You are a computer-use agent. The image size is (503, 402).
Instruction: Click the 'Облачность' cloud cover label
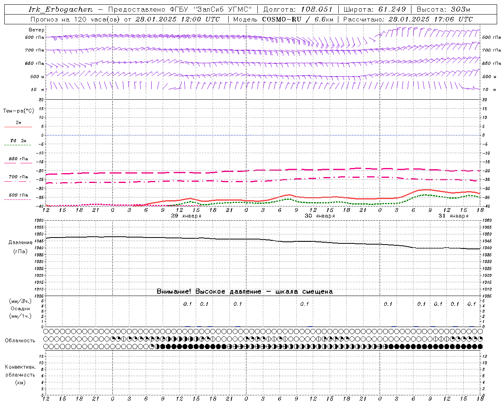[20, 340]
